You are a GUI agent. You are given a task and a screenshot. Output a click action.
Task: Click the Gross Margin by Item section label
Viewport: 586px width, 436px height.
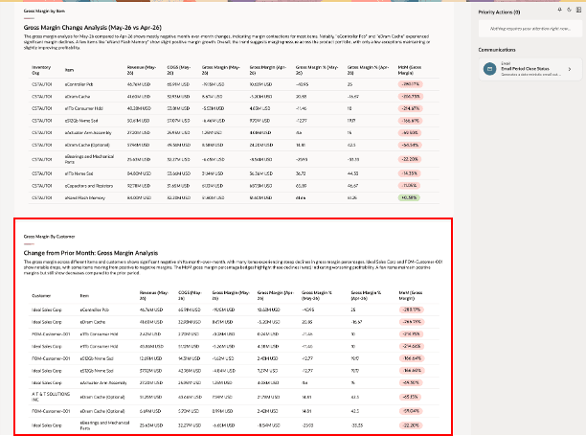pos(44,11)
